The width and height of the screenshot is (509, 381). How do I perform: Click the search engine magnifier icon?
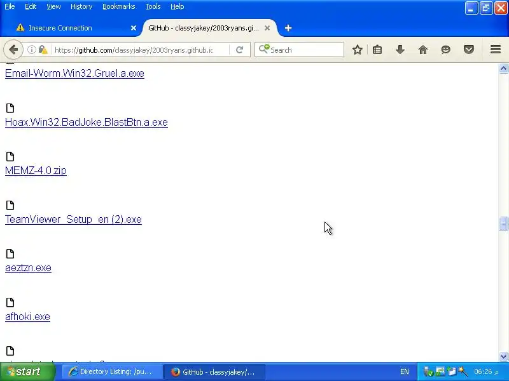[264, 49]
